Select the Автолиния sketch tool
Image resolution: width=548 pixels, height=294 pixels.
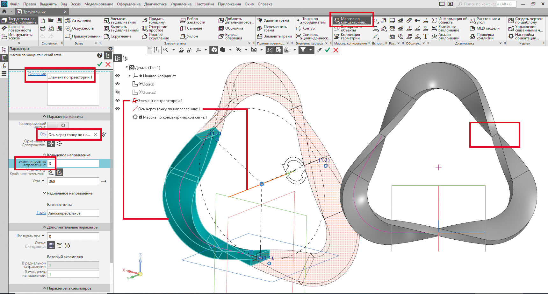coord(78,20)
